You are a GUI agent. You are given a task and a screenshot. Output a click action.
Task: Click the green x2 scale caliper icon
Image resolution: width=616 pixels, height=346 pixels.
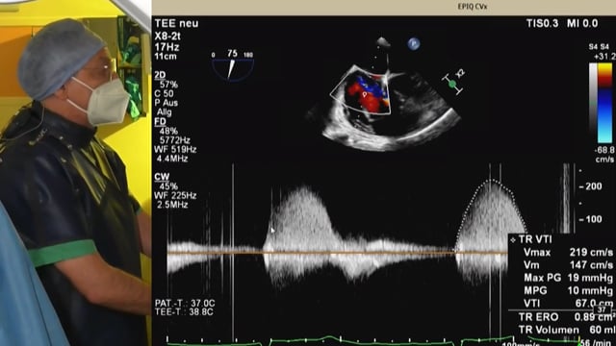453,82
